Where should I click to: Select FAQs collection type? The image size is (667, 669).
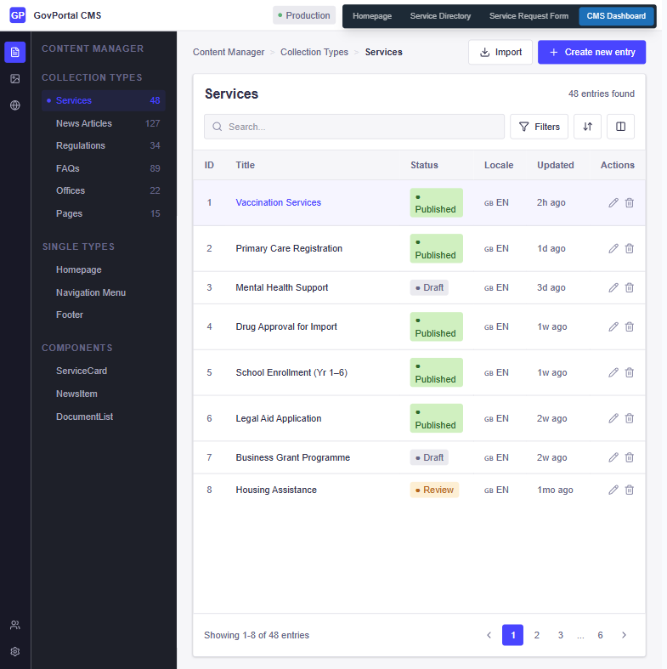103,168
